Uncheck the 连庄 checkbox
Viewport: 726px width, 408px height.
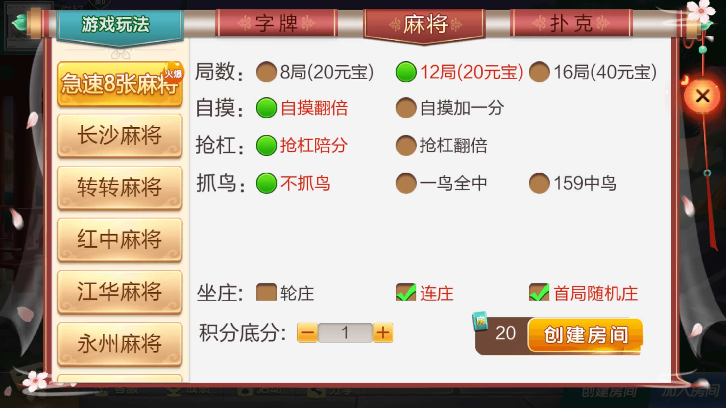tap(406, 292)
